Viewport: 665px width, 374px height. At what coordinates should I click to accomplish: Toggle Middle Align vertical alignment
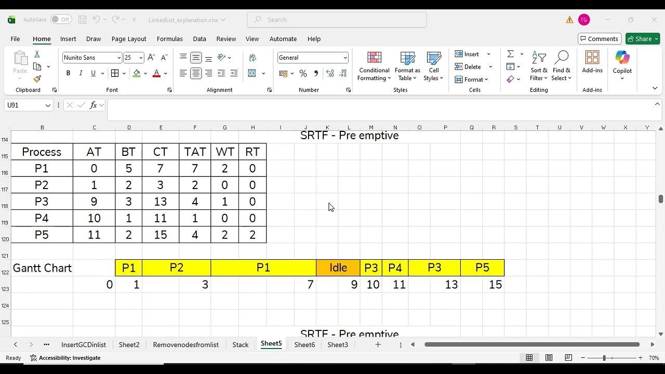tap(196, 58)
